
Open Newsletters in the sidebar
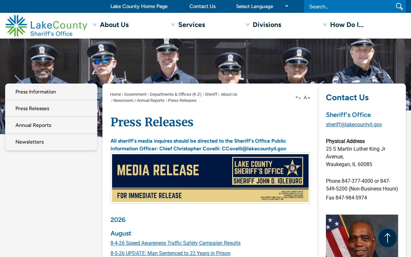[51, 142]
